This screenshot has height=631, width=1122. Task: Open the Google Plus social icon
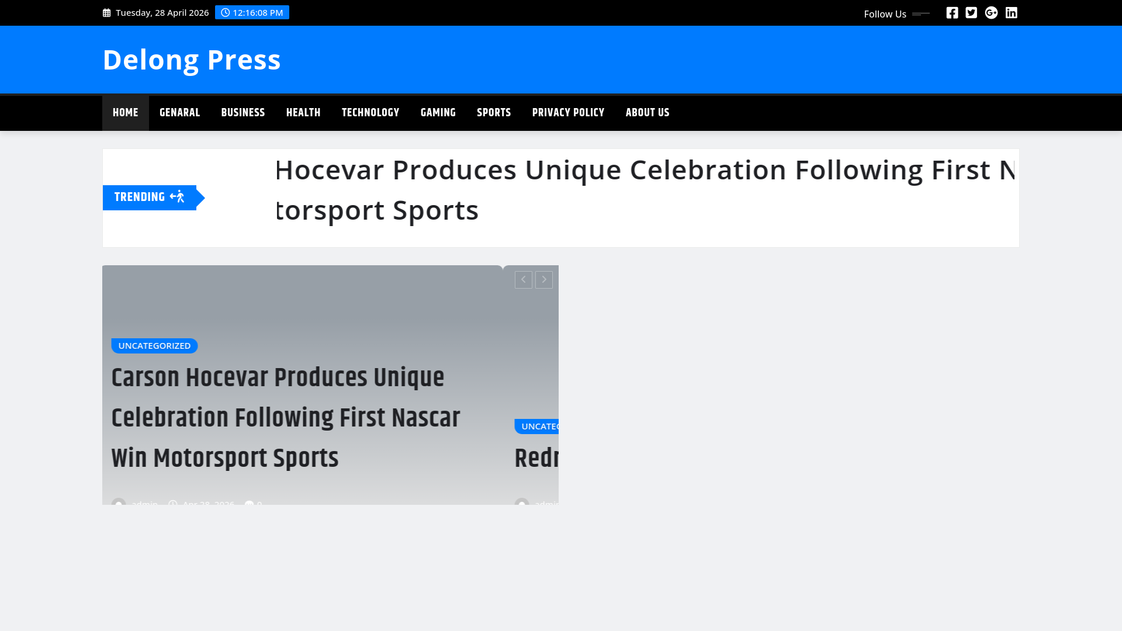(991, 13)
